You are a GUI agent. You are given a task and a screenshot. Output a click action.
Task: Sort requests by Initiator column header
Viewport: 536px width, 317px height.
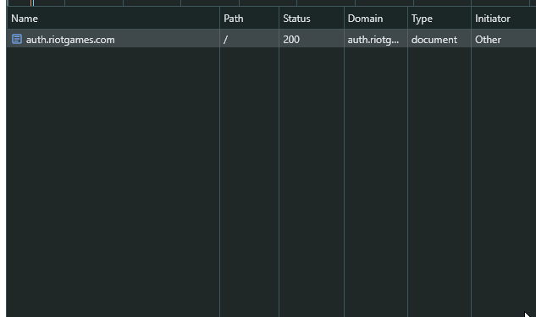click(x=504, y=19)
